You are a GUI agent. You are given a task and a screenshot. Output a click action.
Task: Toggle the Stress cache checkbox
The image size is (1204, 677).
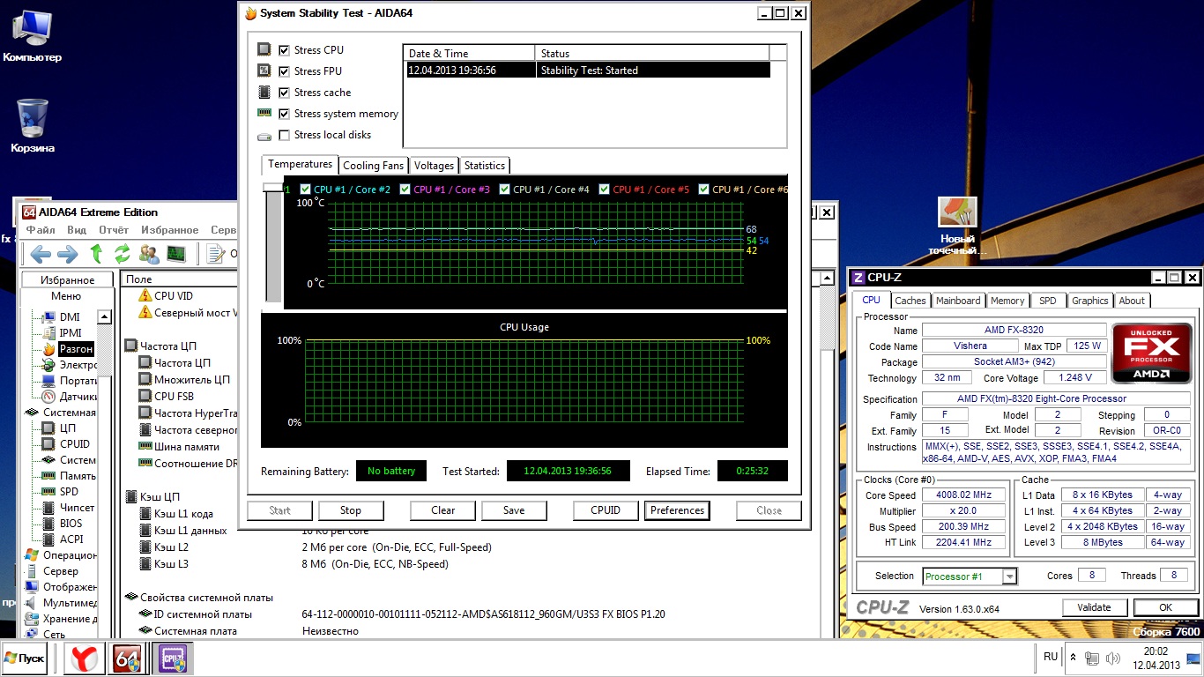click(x=284, y=93)
